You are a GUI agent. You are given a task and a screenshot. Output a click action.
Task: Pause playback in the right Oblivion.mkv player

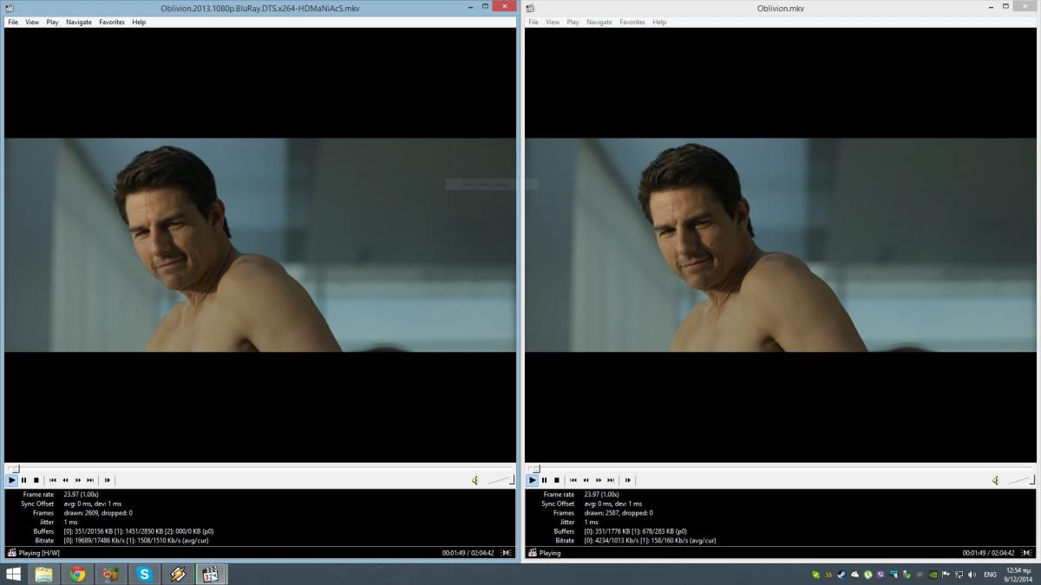[545, 480]
